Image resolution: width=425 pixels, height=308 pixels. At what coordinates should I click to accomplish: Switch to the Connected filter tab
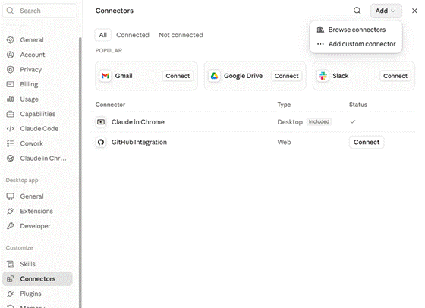[x=133, y=35]
